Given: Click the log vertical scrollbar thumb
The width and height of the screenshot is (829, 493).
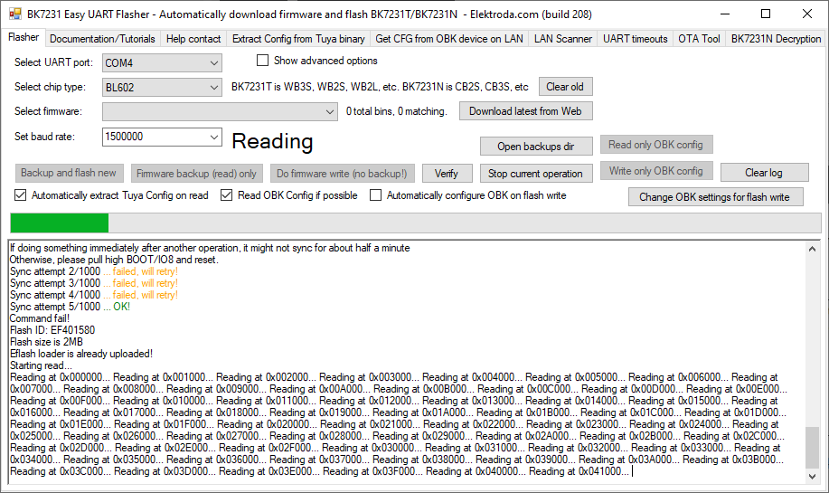Looking at the screenshot, I should point(813,448).
